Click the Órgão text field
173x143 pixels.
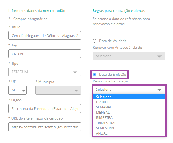pyautogui.click(x=44, y=108)
